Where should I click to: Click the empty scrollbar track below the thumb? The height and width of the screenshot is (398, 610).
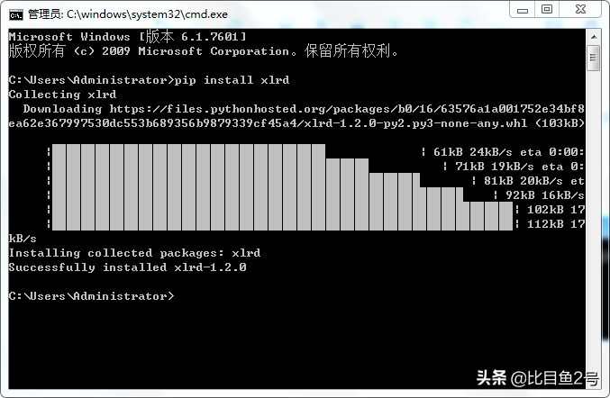pyautogui.click(x=593, y=230)
